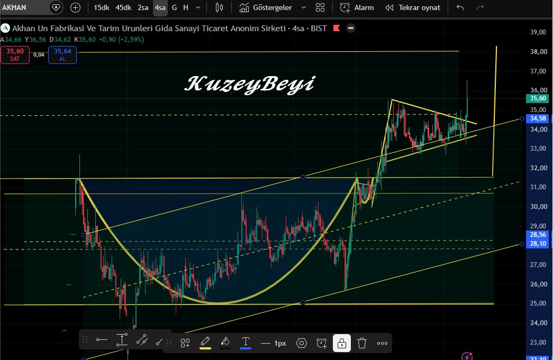Collapse the legend with minus button
This screenshot has width=553, height=360.
click(350, 28)
